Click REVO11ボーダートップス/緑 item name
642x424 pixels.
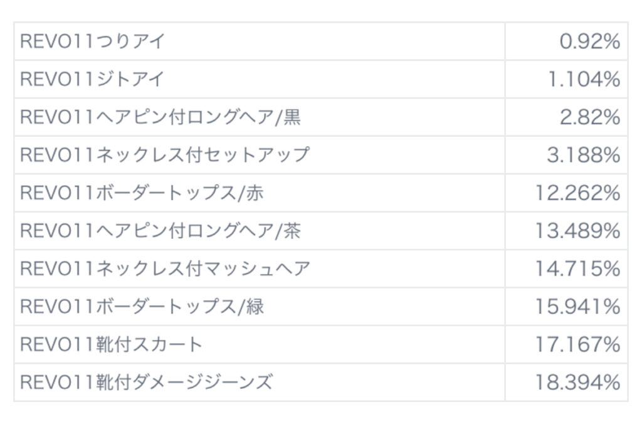[142, 306]
